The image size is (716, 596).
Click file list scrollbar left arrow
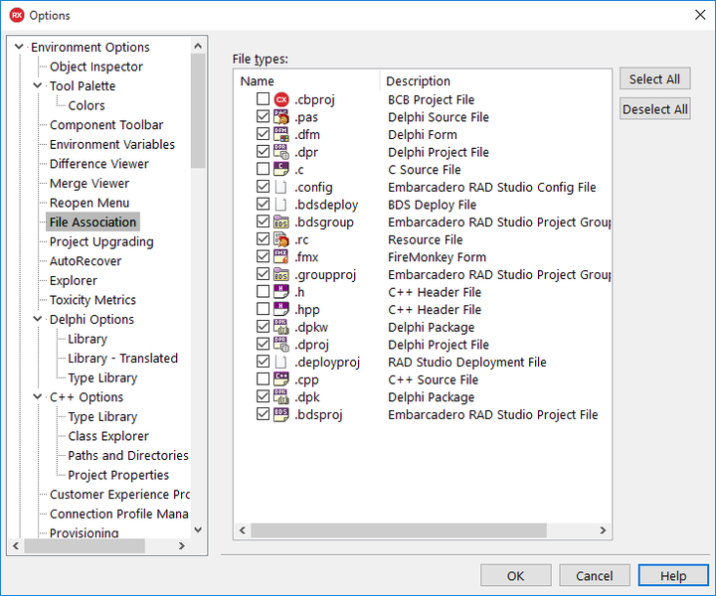[x=243, y=530]
